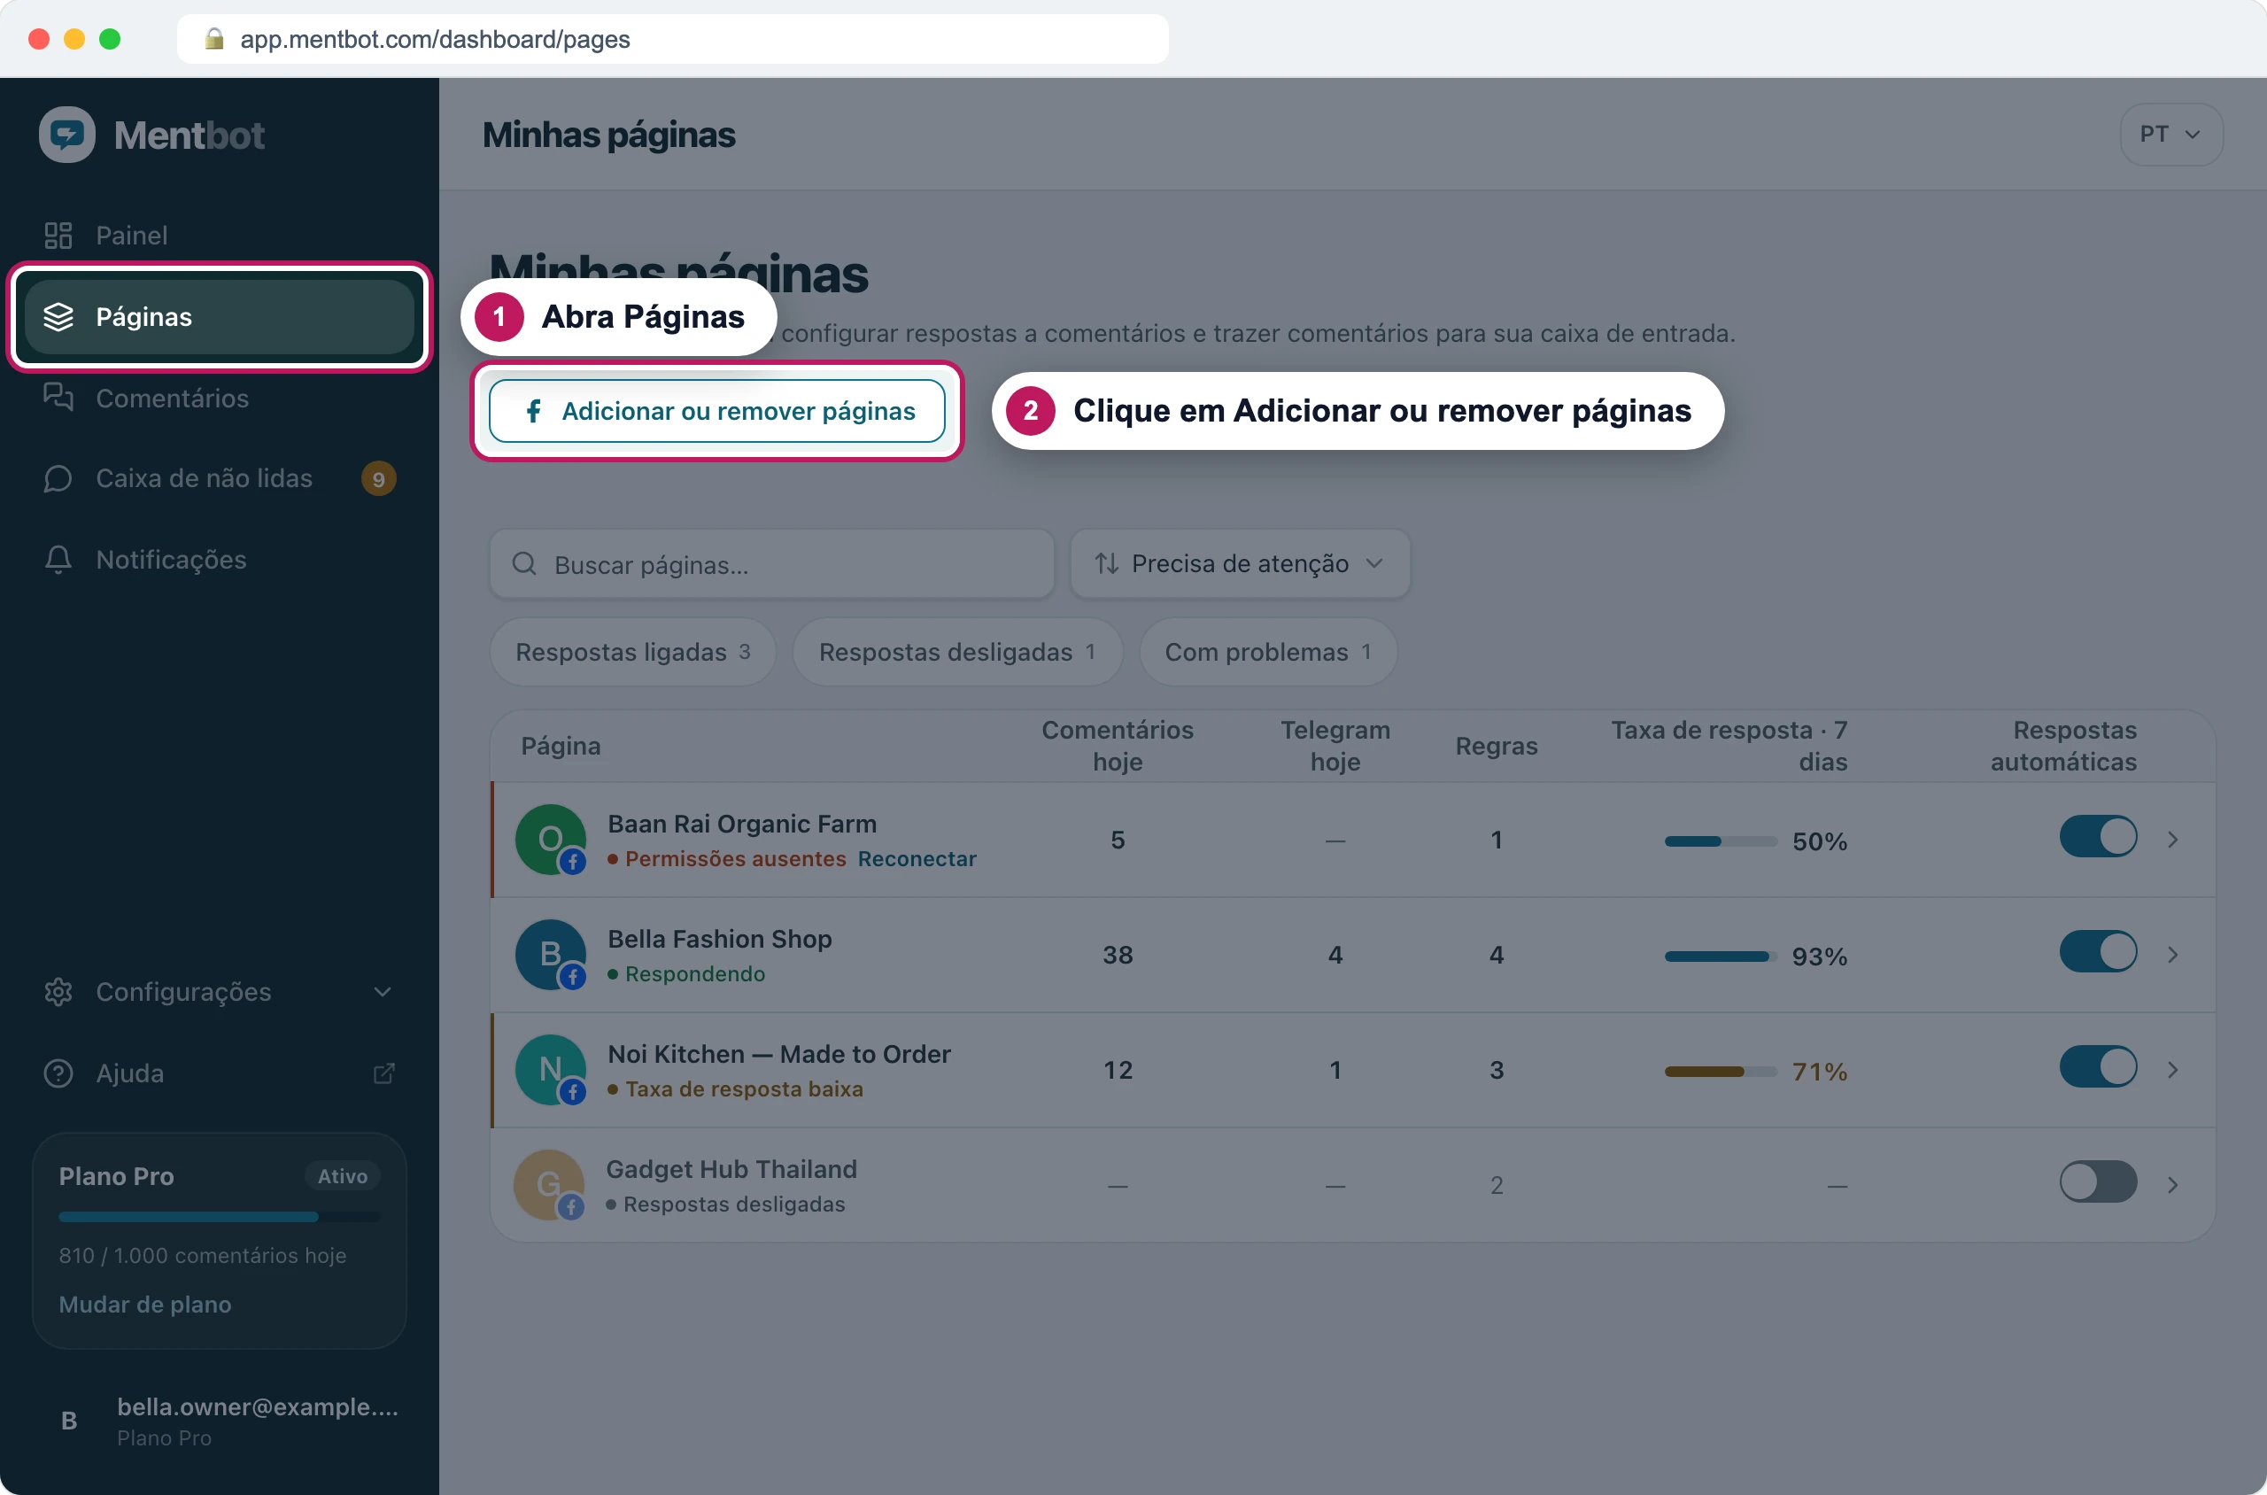Image resolution: width=2267 pixels, height=1495 pixels.
Task: Open Noi Kitchen row chevron
Action: click(x=2172, y=1070)
